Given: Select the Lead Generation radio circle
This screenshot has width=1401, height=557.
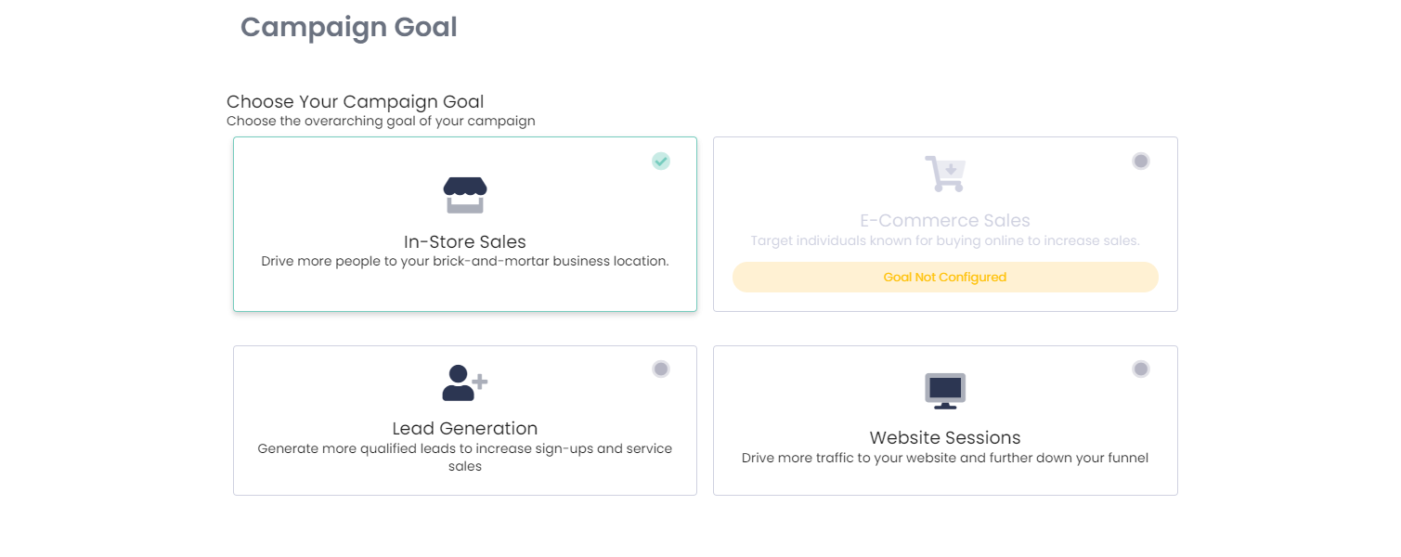Looking at the screenshot, I should point(660,369).
